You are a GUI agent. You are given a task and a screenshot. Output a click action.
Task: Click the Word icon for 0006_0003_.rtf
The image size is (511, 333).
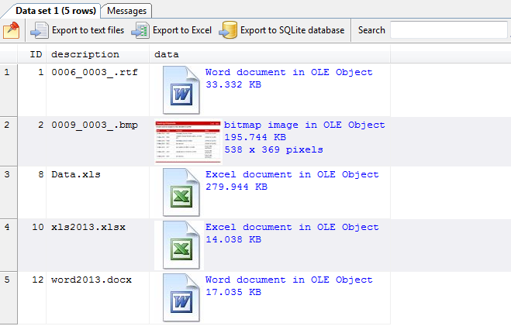(x=181, y=89)
